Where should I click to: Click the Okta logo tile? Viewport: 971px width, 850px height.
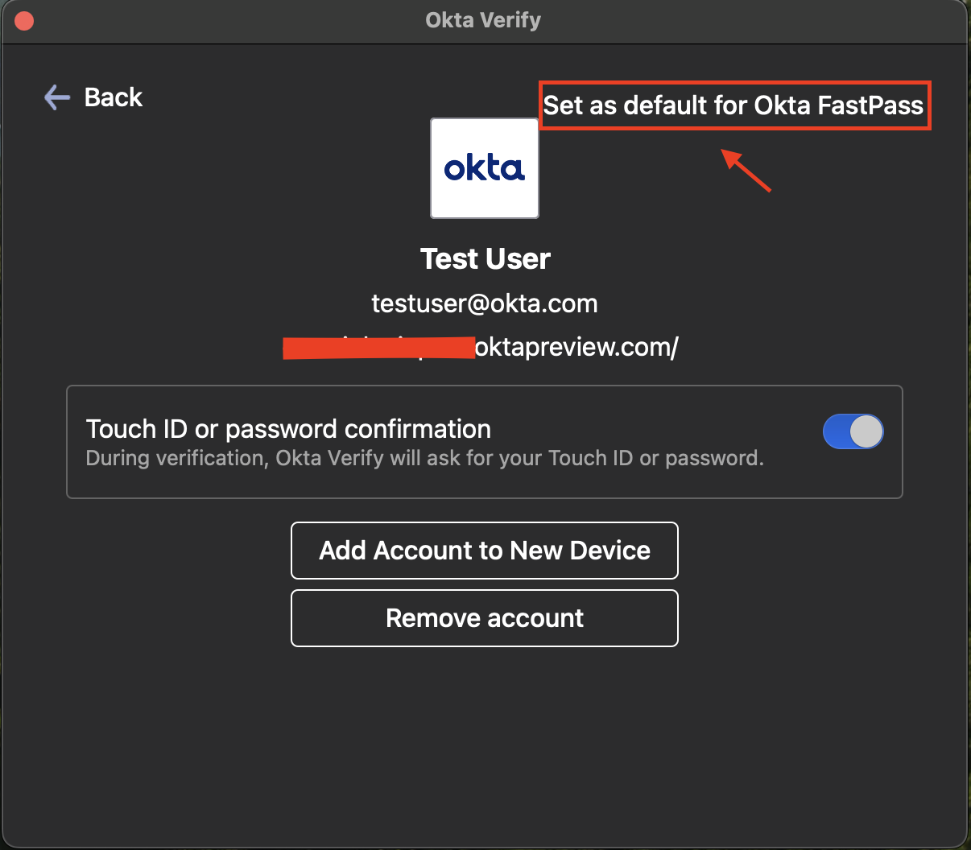(485, 168)
